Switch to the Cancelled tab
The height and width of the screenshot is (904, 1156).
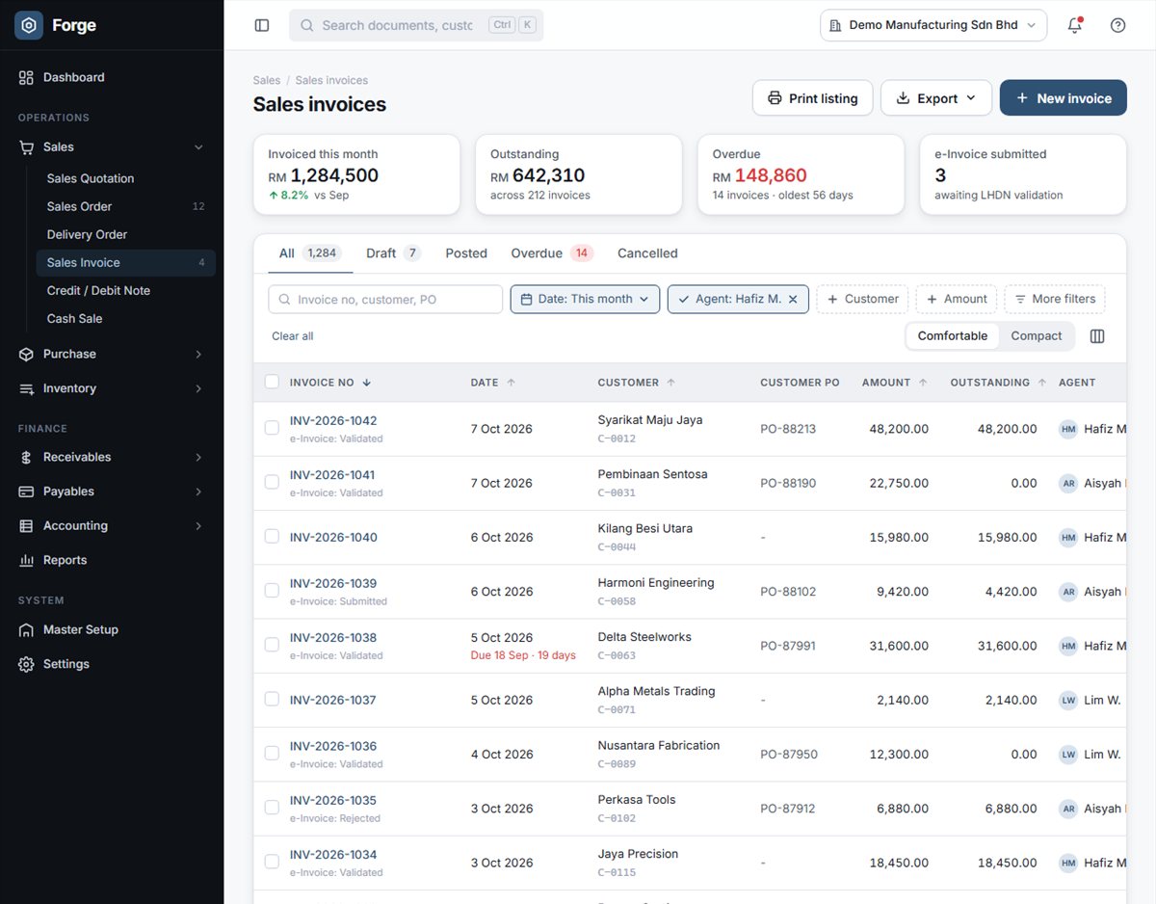pyautogui.click(x=647, y=253)
